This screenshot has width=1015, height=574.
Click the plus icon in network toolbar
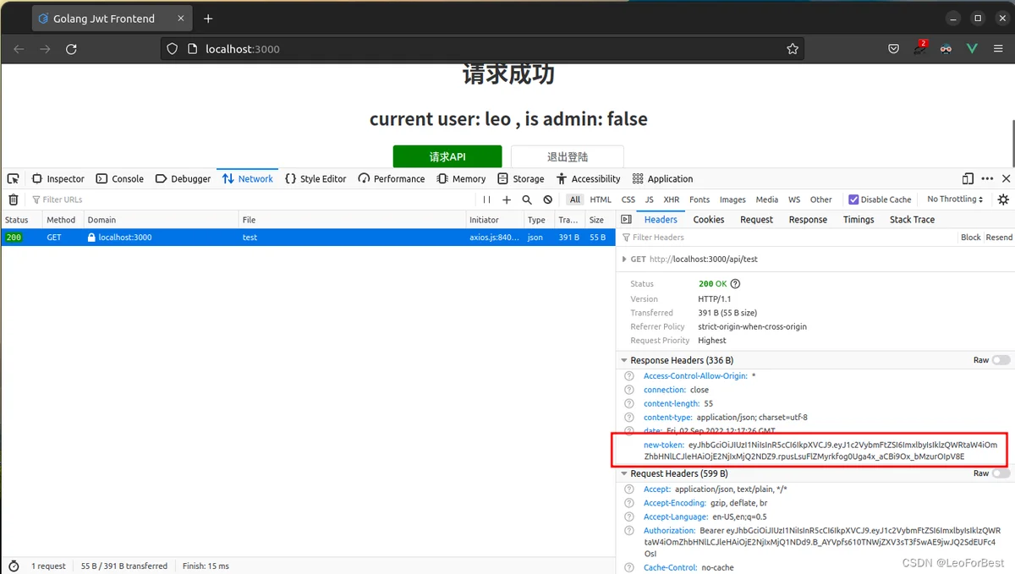[x=507, y=200]
